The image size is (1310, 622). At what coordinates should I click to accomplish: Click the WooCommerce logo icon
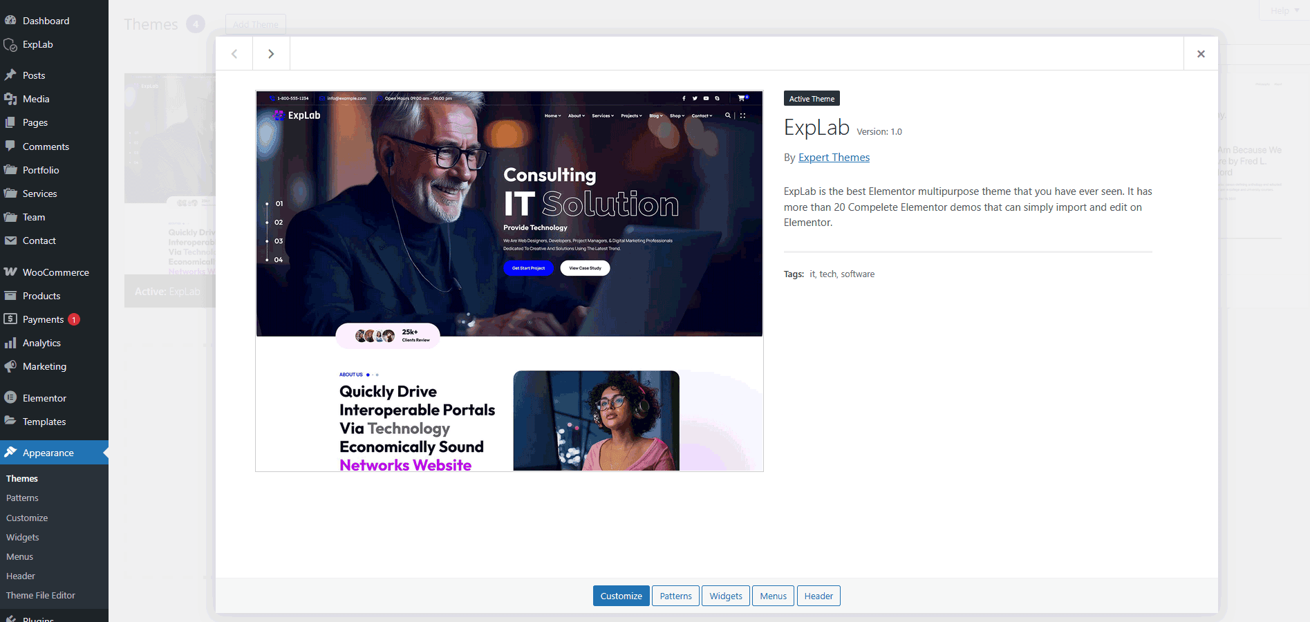point(10,272)
